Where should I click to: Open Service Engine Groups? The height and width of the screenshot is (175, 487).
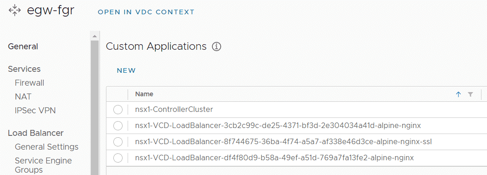pyautogui.click(x=43, y=165)
